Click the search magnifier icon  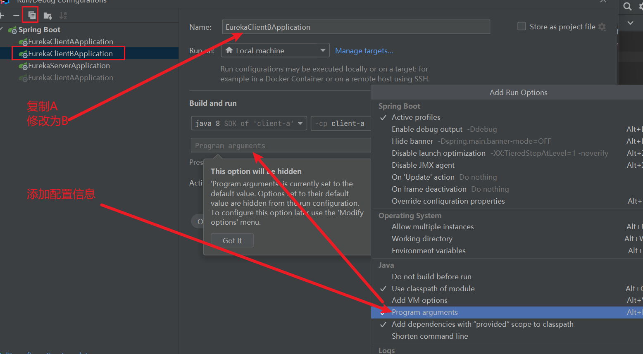[627, 6]
